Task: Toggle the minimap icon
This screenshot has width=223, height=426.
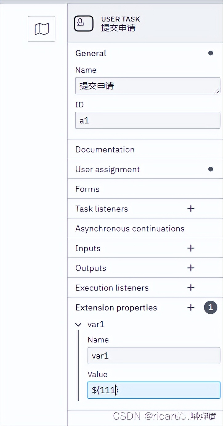Action: (42, 29)
